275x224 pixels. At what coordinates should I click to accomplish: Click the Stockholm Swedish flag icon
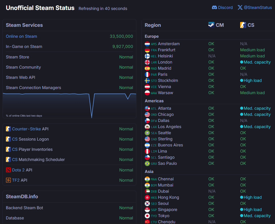pyautogui.click(x=147, y=81)
